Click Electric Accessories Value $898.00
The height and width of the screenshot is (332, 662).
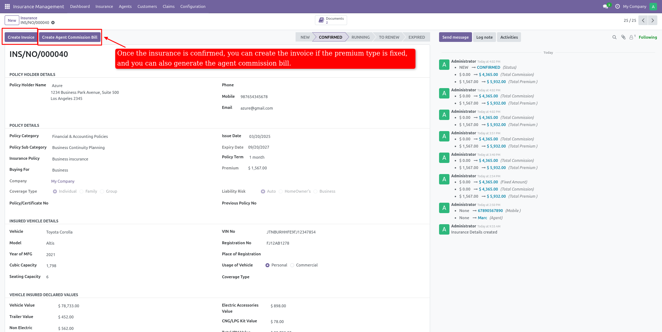278,306
